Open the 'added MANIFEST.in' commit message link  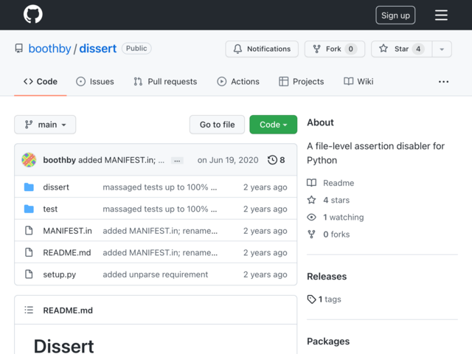tap(121, 160)
